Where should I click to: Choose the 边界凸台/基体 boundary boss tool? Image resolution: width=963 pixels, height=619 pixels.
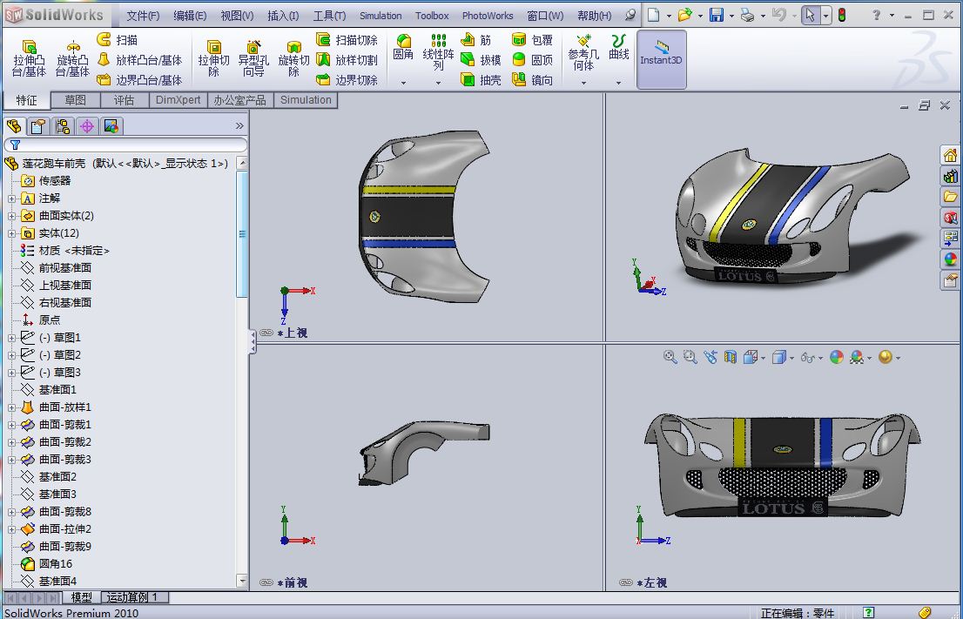[x=140, y=80]
